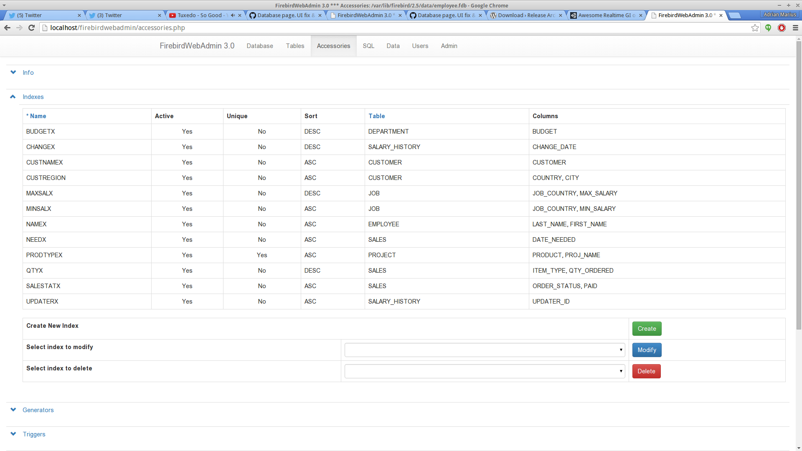Expand the Info section chevron
The height and width of the screenshot is (451, 802).
click(13, 72)
